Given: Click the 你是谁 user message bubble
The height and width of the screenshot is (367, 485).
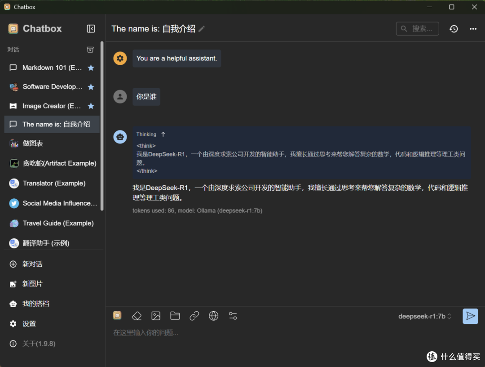Looking at the screenshot, I should (x=146, y=97).
